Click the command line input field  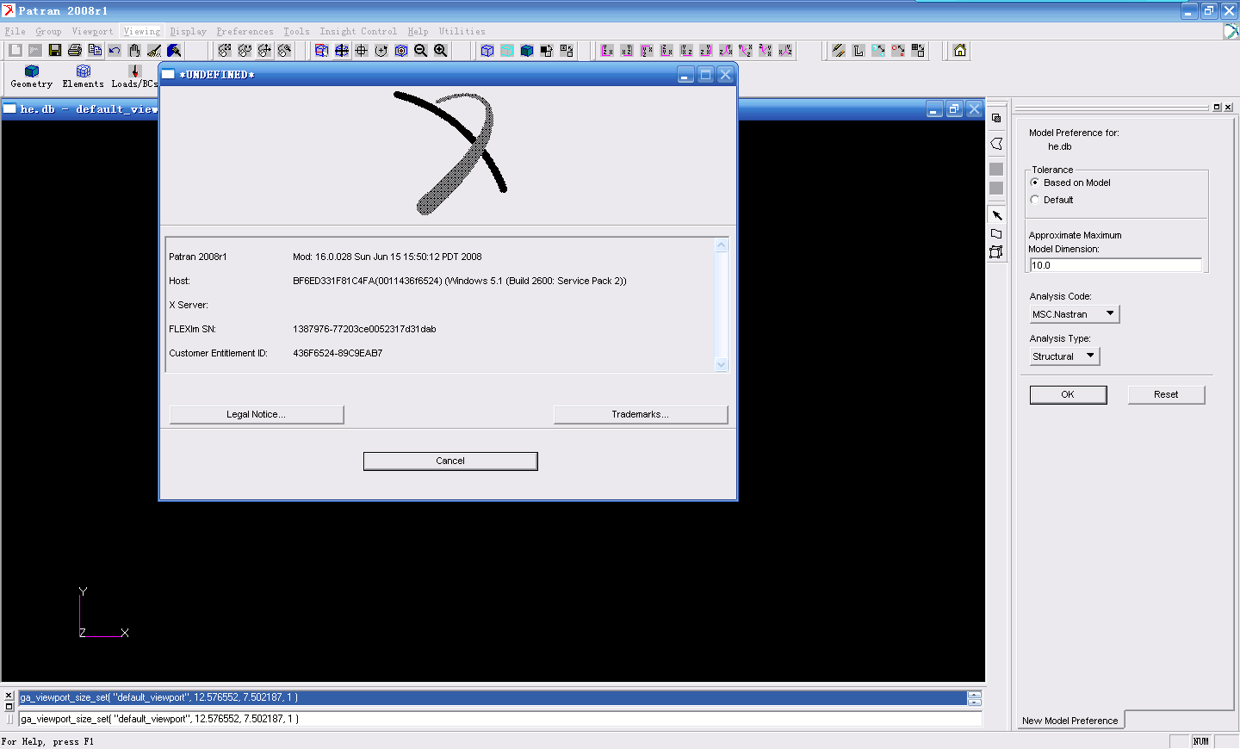(x=499, y=719)
